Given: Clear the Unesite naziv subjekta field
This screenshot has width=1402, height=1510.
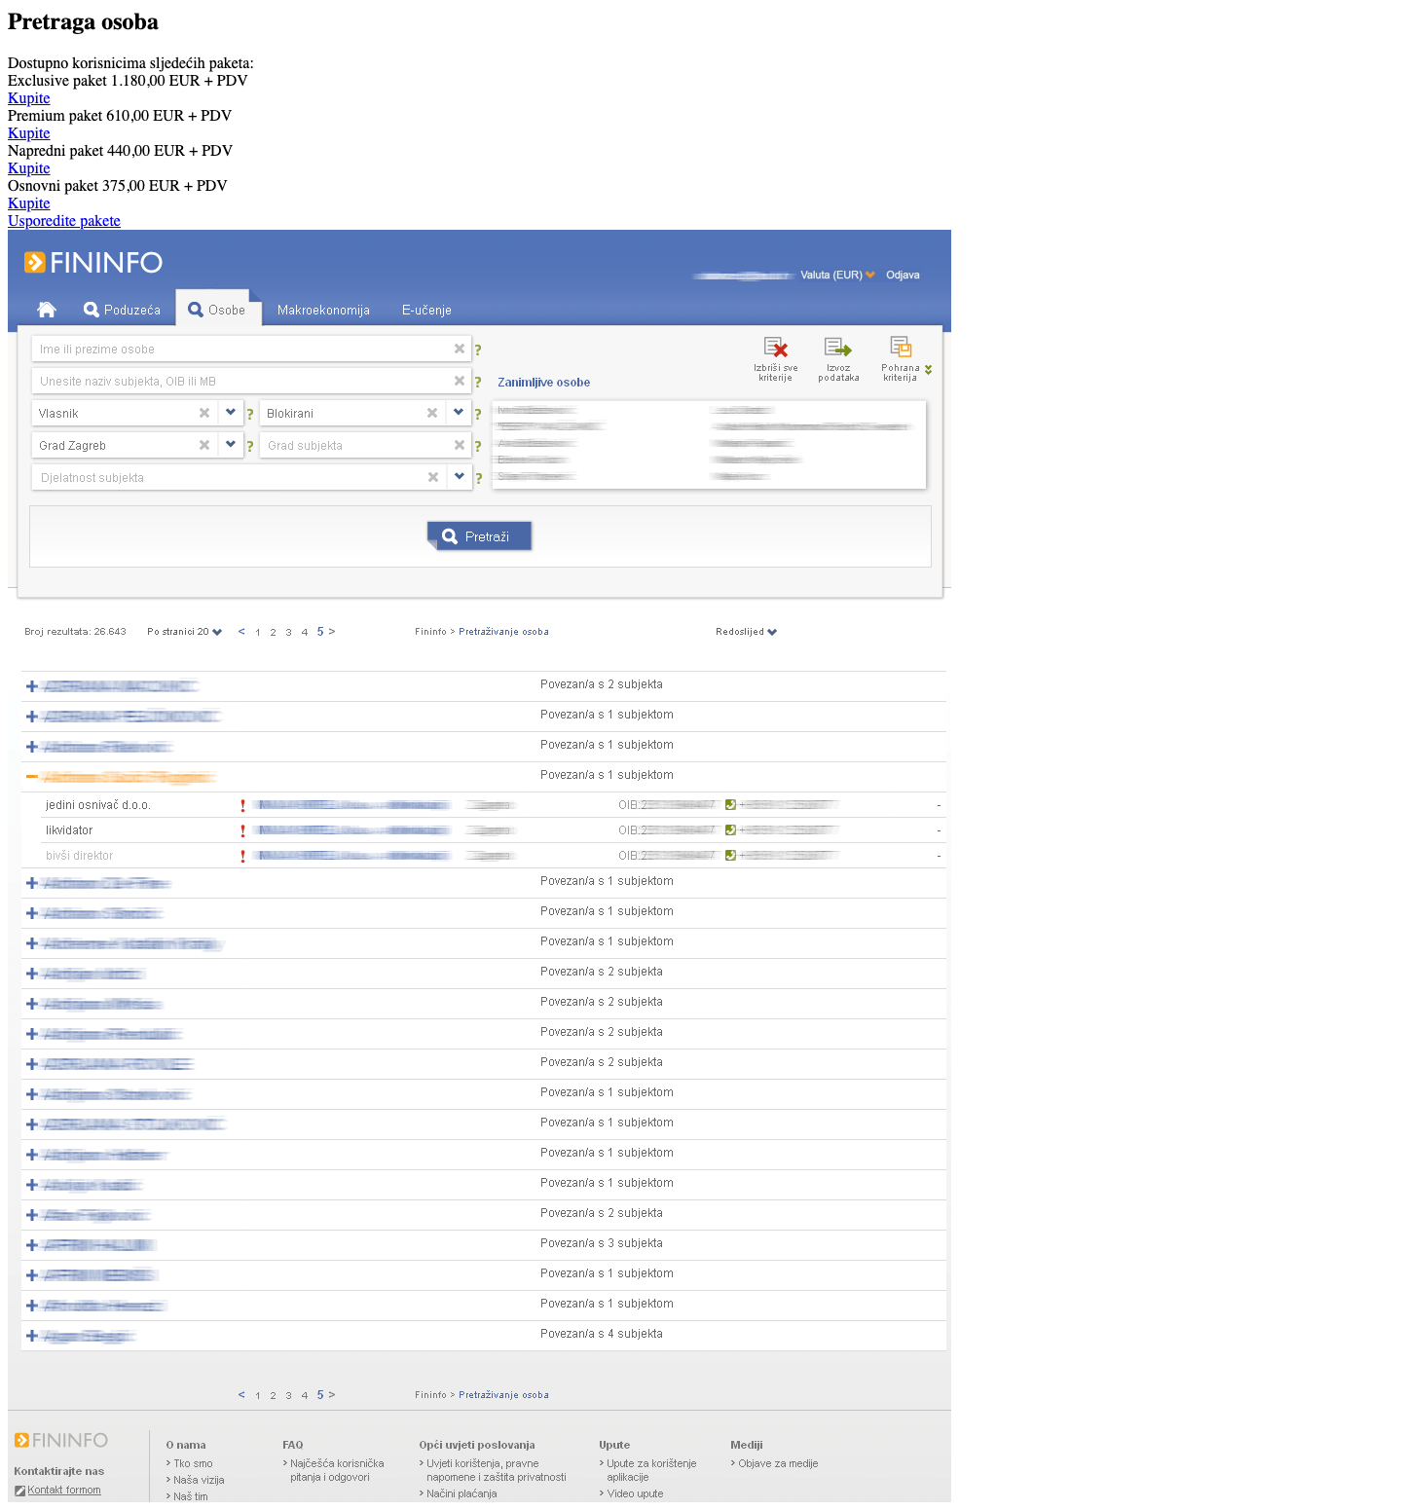Looking at the screenshot, I should [x=460, y=381].
